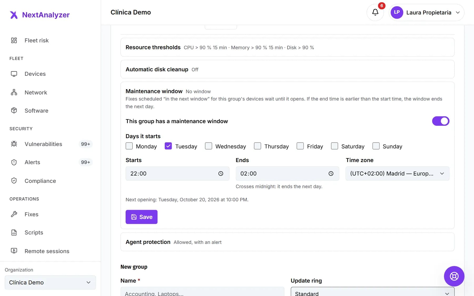Click the Fixes wrench icon
This screenshot has height=296, width=474.
coord(14,214)
